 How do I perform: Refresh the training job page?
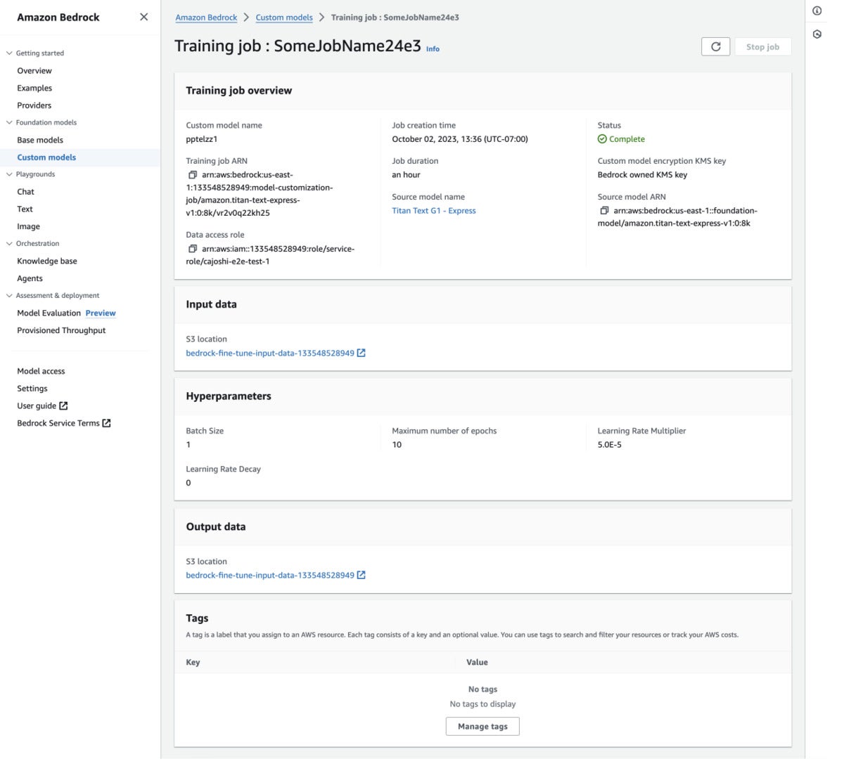pyautogui.click(x=715, y=46)
